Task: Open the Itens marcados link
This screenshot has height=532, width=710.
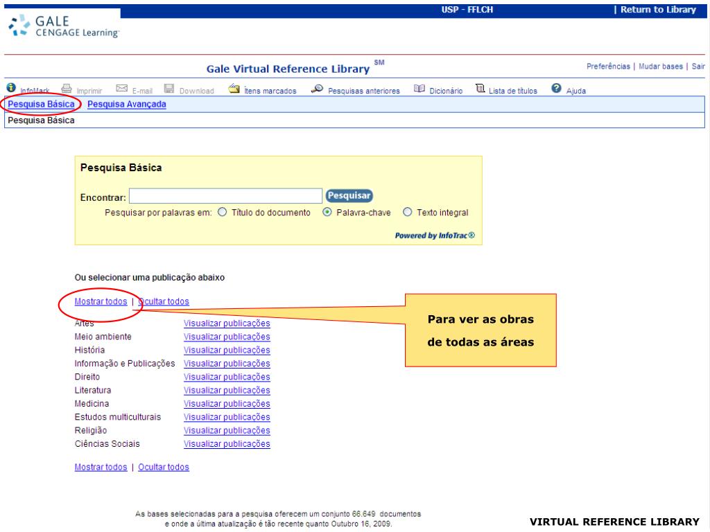Action: tap(270, 91)
